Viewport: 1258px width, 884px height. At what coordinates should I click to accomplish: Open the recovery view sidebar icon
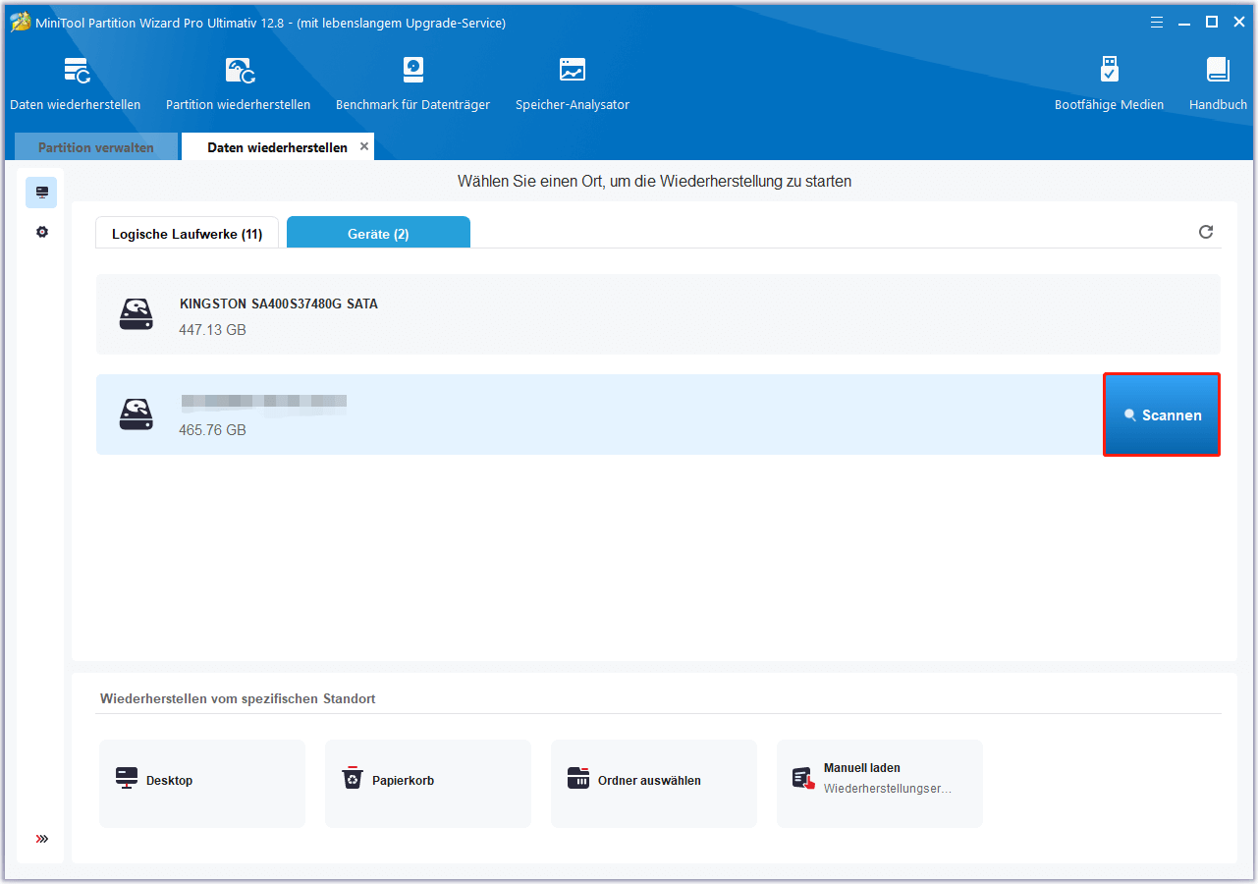[41, 193]
